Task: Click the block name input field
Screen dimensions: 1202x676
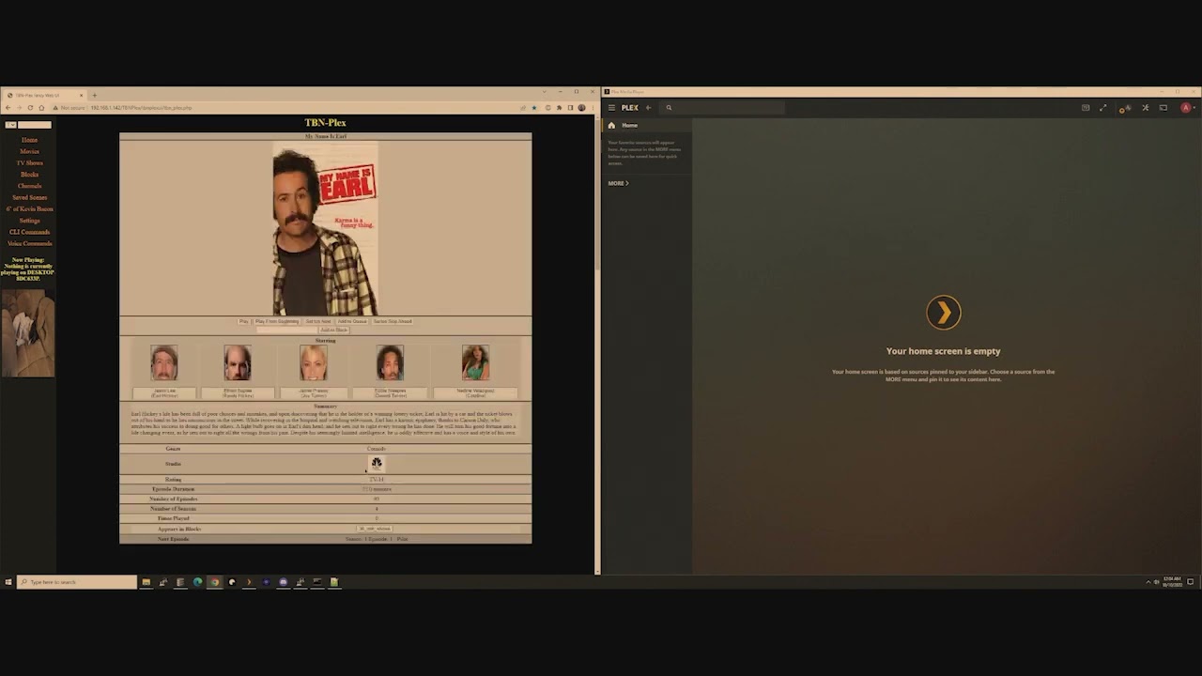Action: 287,330
